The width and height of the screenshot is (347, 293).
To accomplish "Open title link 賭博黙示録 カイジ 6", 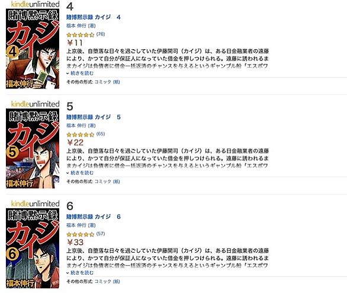I will (94, 216).
